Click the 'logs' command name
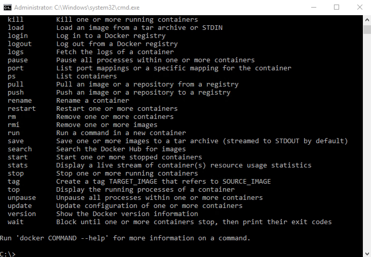Viewport: 371px width, 257px height. [15, 52]
